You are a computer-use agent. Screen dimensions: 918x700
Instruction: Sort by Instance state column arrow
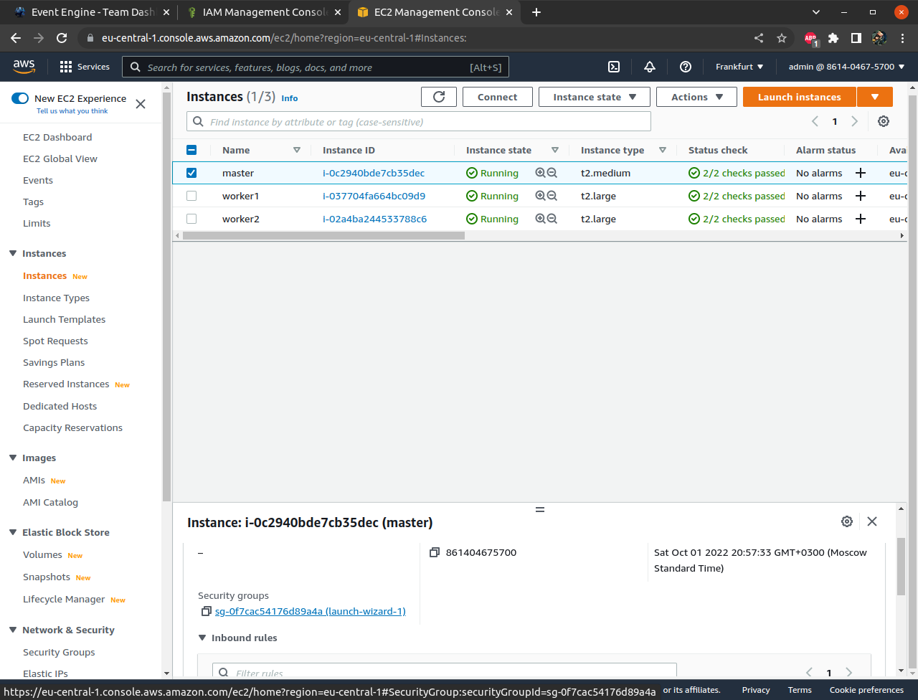555,150
